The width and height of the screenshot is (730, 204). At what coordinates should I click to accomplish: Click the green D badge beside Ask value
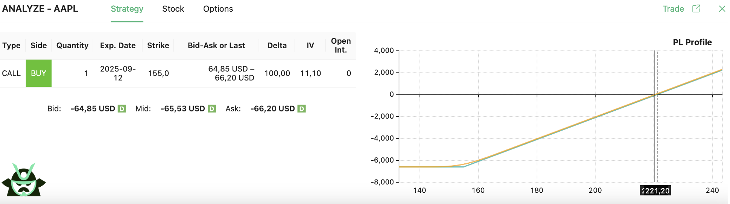[301, 109]
